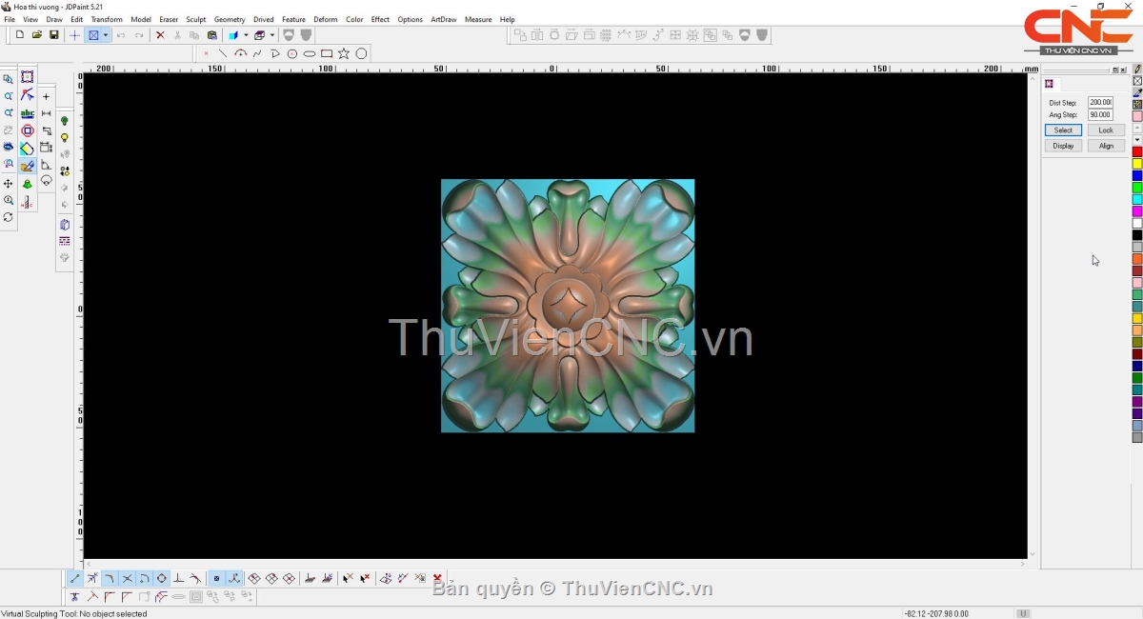Click the abc text tool
Image resolution: width=1143 pixels, height=619 pixels.
tap(28, 113)
